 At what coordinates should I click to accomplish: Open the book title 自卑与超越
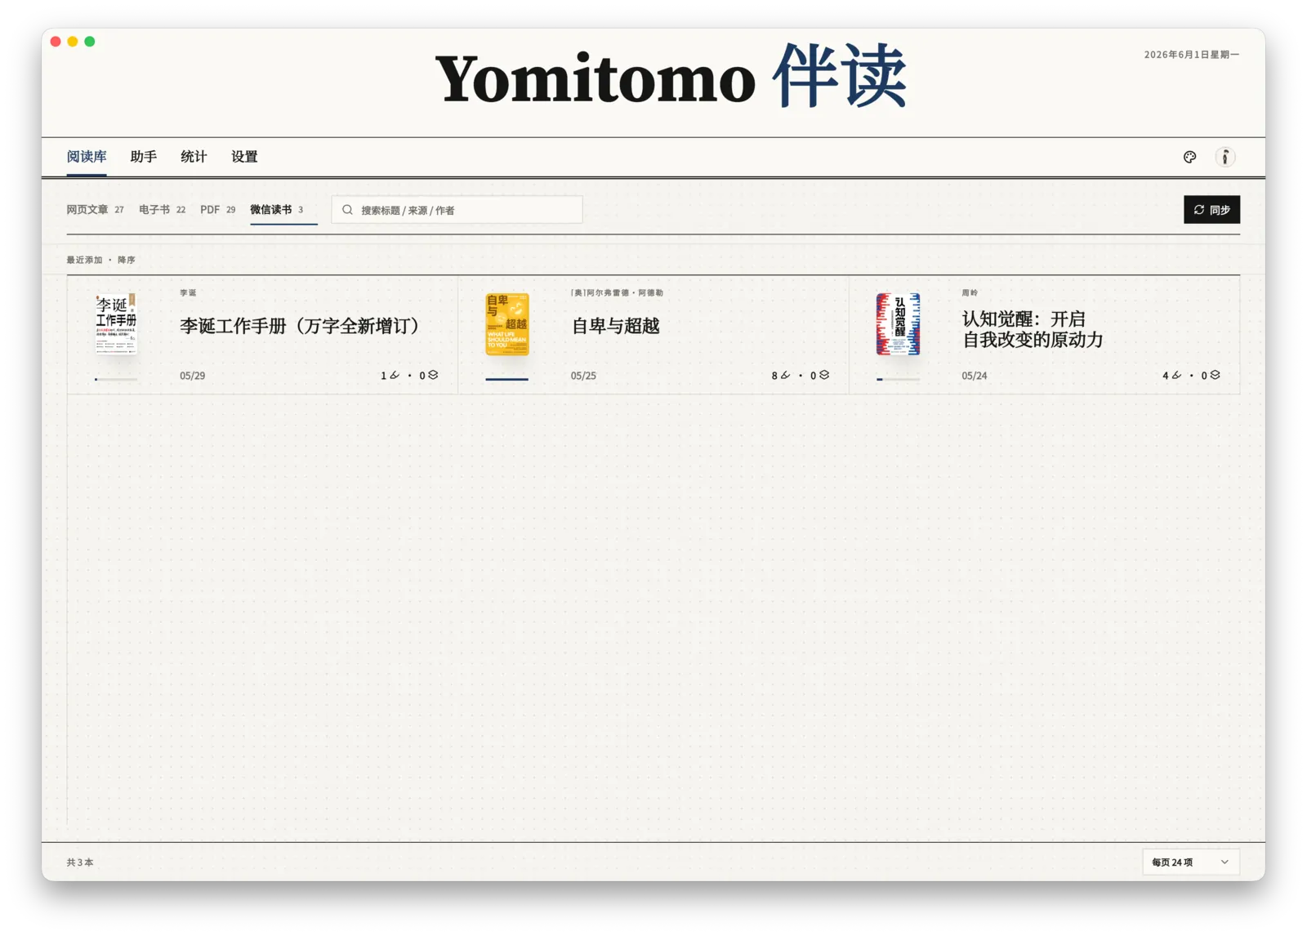(615, 326)
